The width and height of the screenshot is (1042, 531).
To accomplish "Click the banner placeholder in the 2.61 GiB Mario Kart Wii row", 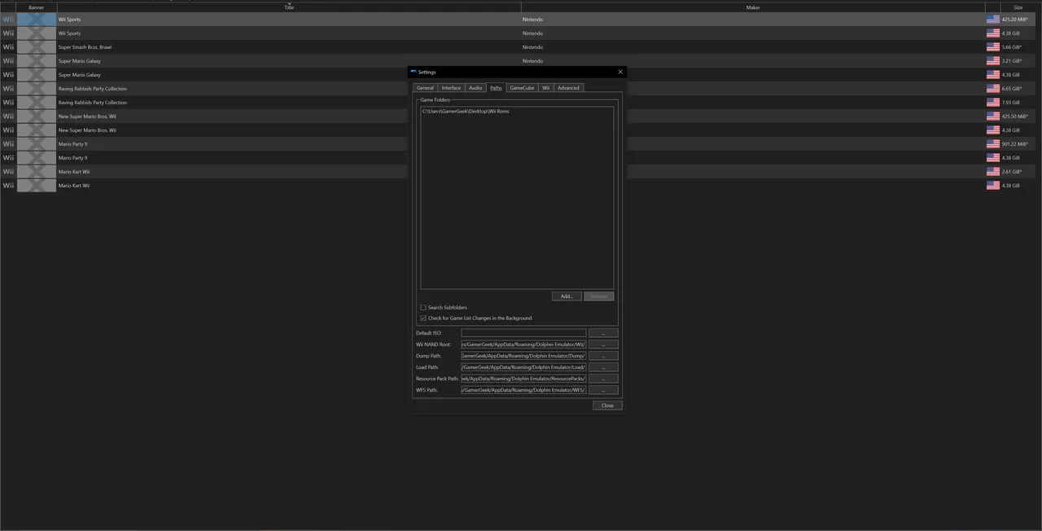I will (x=37, y=172).
